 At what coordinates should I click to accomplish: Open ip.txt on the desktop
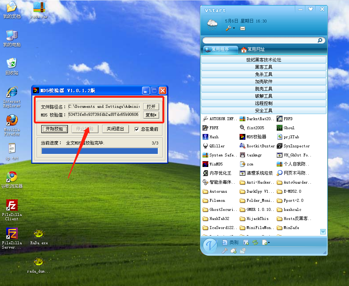pyautogui.click(x=12, y=152)
